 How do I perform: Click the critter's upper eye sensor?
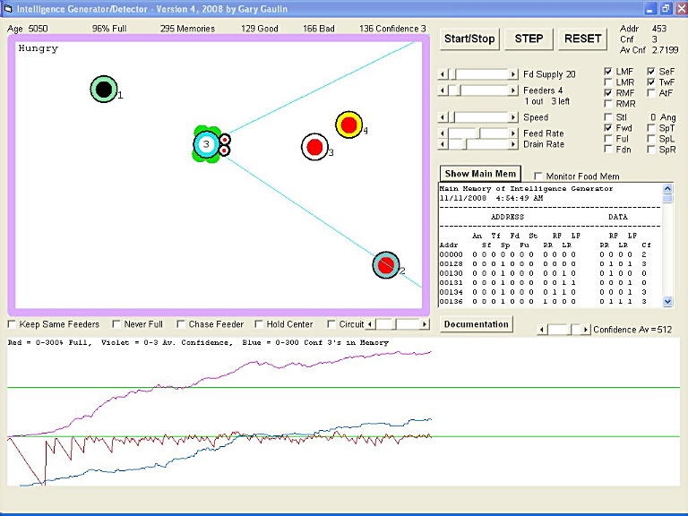[225, 139]
